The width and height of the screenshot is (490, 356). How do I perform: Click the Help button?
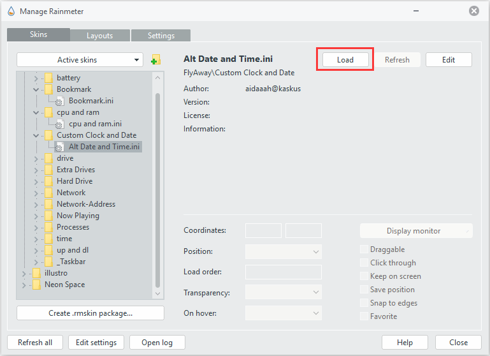point(405,343)
